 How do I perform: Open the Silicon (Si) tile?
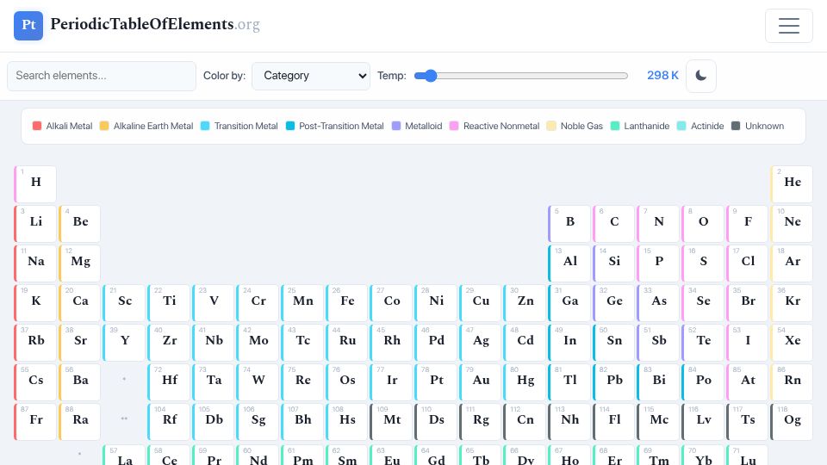point(614,263)
